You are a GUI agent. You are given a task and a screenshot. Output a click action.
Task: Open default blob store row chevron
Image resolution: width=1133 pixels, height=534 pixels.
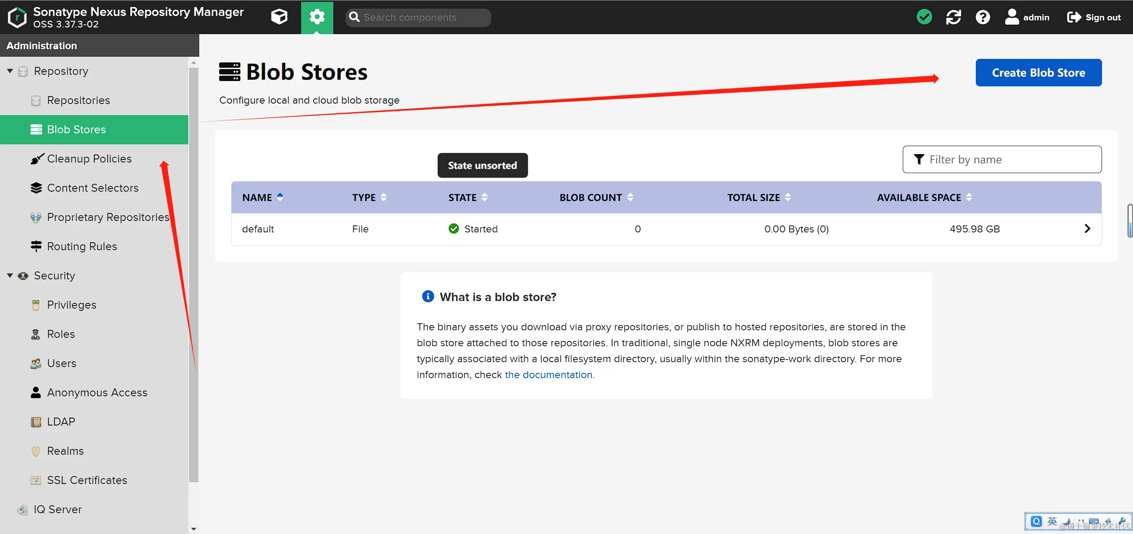tap(1087, 228)
